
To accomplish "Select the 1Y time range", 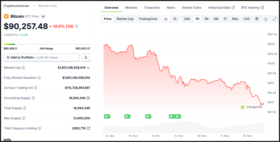I will [225, 19].
